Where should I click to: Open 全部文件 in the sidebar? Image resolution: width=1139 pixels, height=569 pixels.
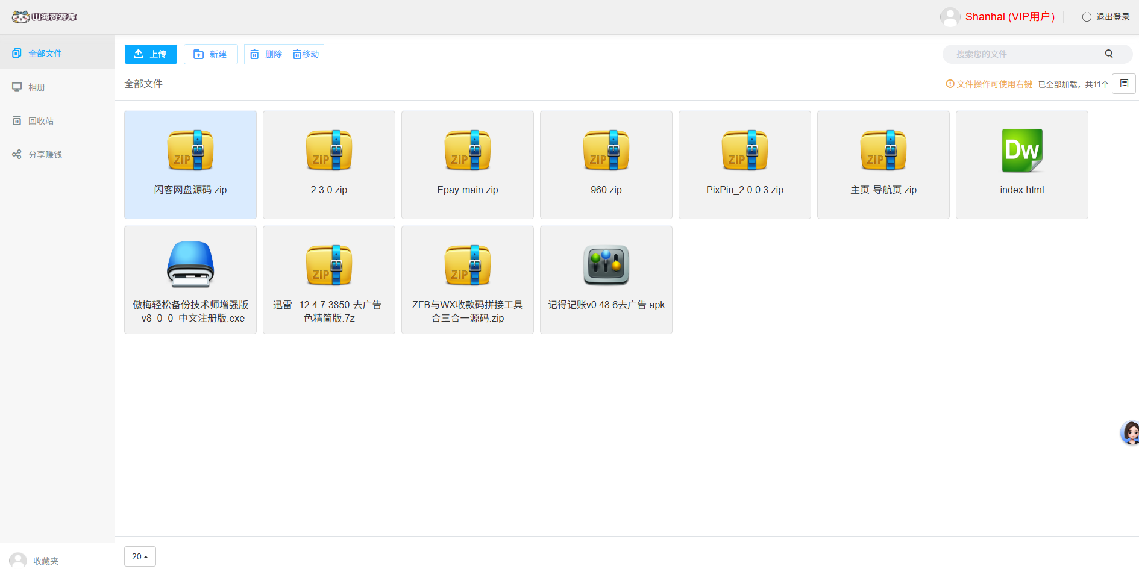click(45, 54)
